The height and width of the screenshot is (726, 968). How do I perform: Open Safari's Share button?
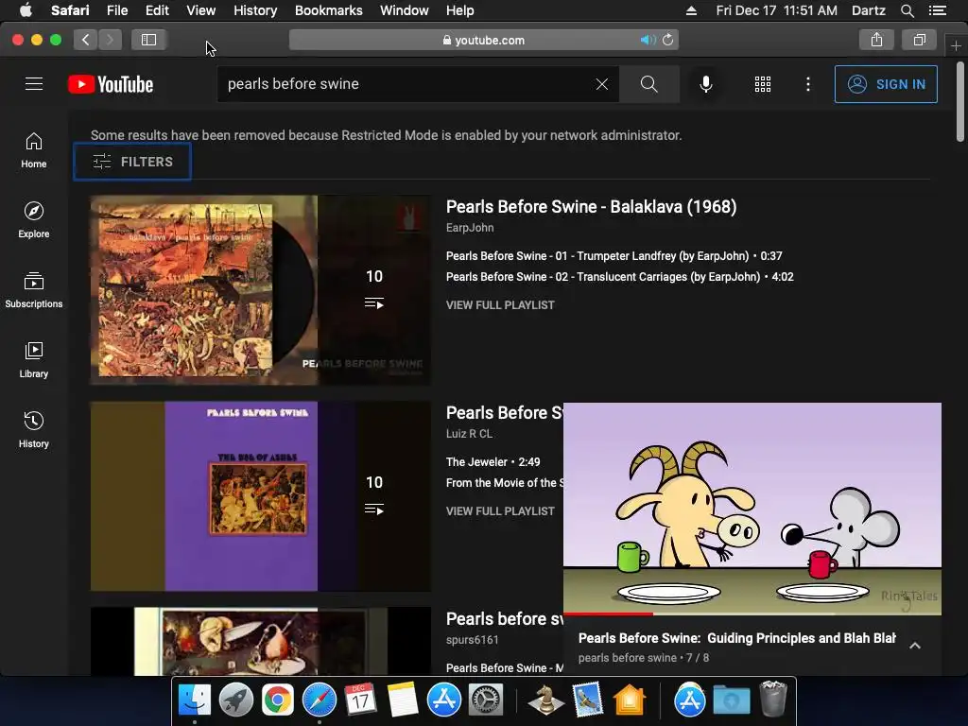click(876, 40)
